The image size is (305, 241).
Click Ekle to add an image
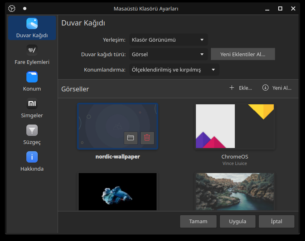coord(241,88)
